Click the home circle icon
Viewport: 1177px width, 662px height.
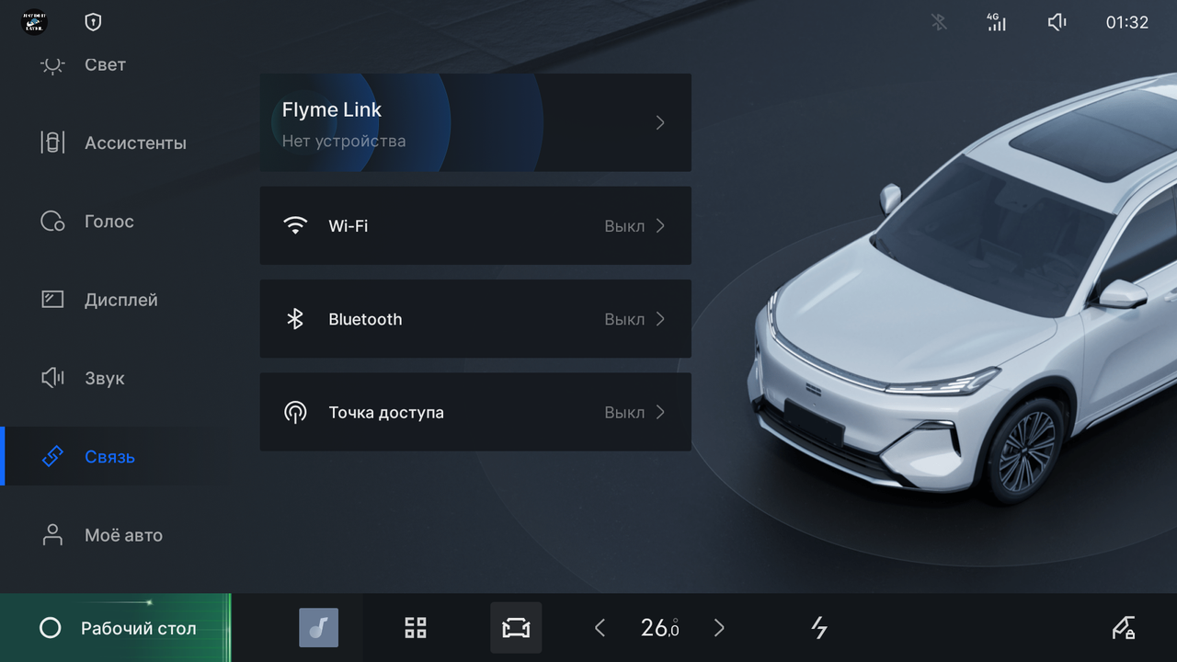pyautogui.click(x=51, y=628)
